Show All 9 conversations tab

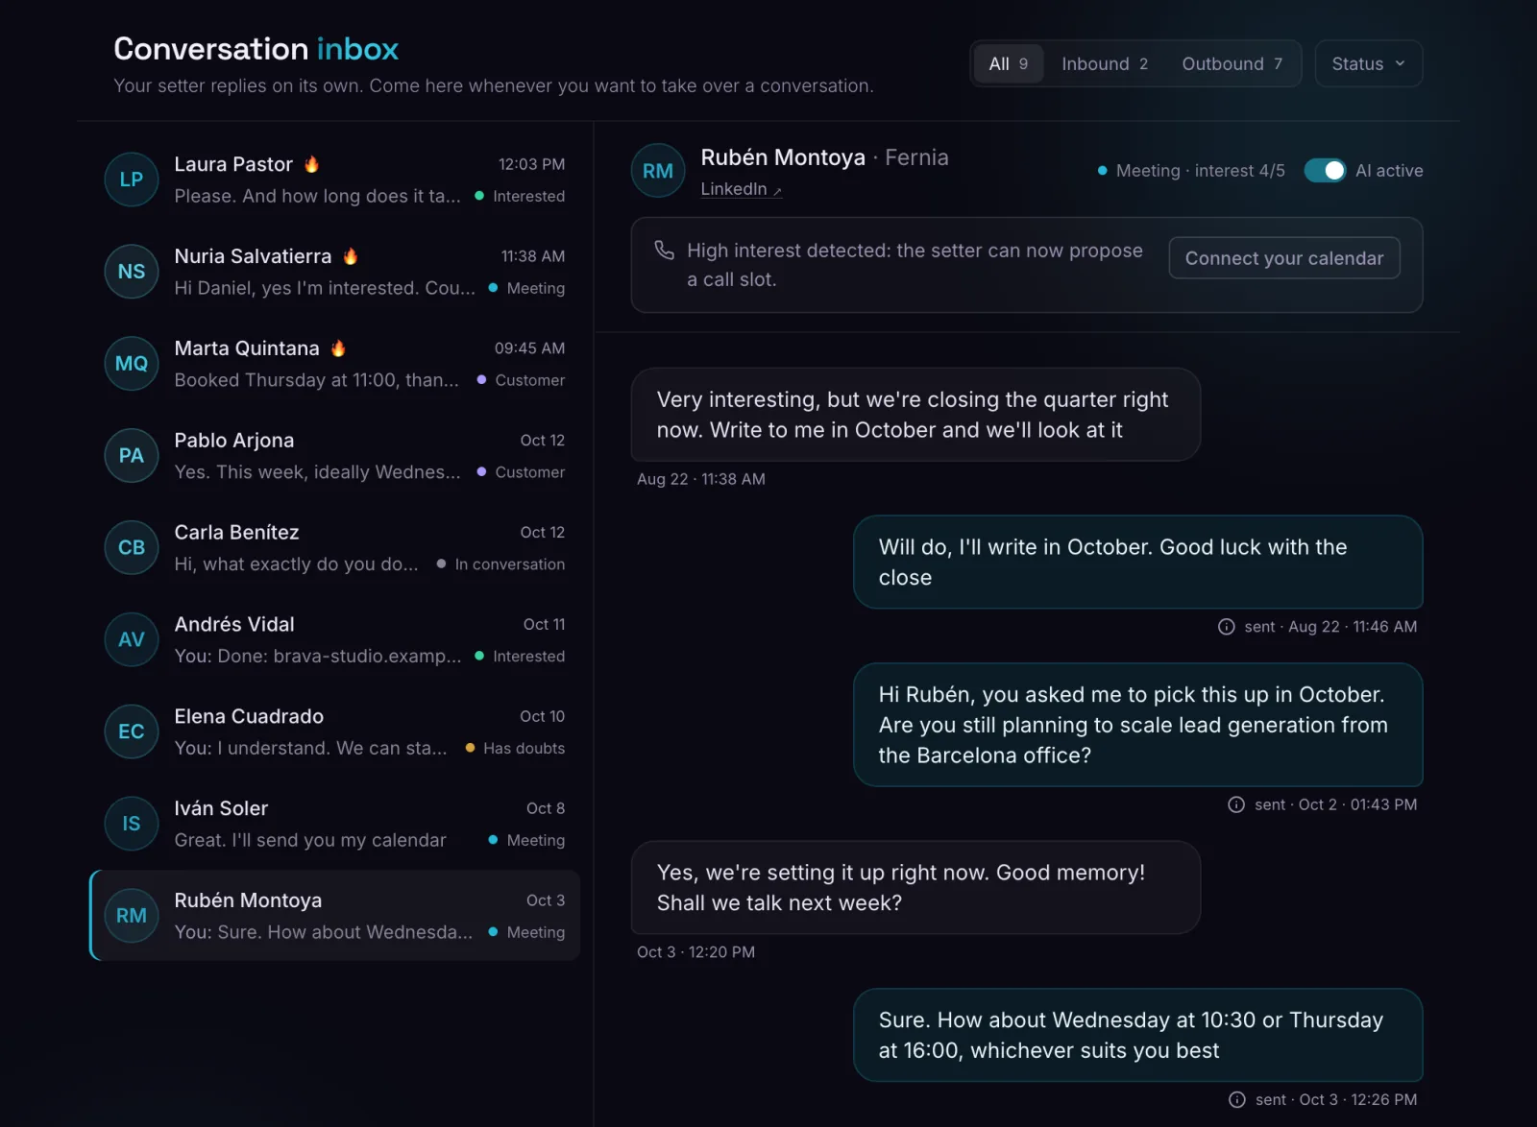click(1008, 64)
